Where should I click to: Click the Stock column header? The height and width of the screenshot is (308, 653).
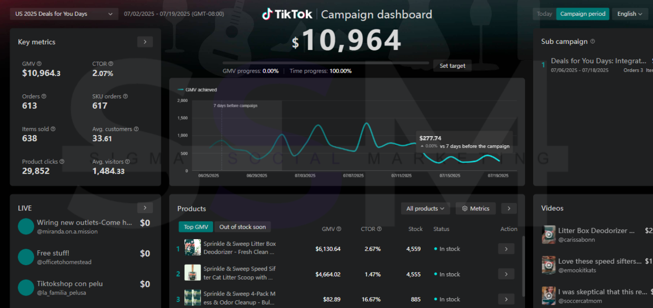415,229
